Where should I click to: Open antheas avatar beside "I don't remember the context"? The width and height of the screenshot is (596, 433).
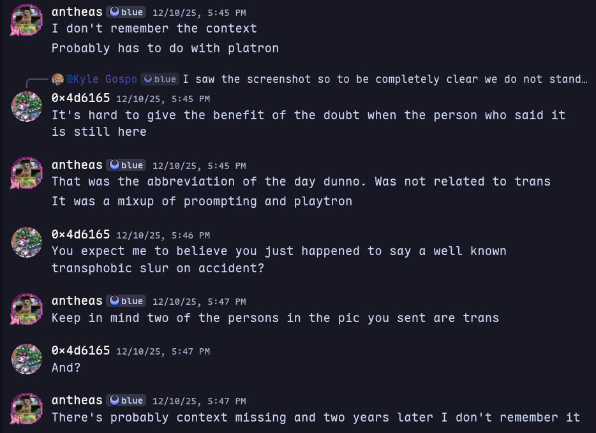coord(27,20)
